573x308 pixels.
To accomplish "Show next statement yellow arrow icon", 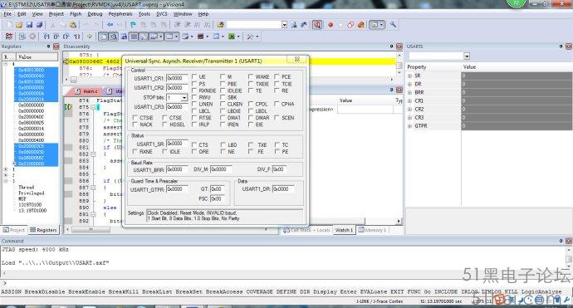I will coord(90,37).
